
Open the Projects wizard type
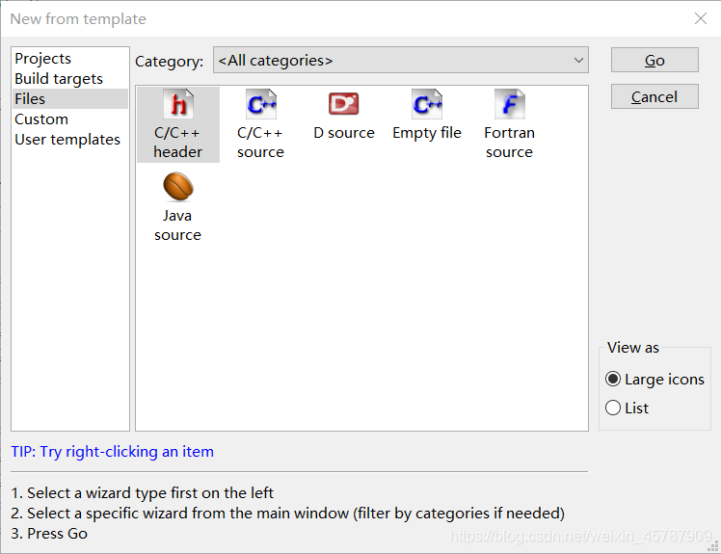click(x=43, y=59)
